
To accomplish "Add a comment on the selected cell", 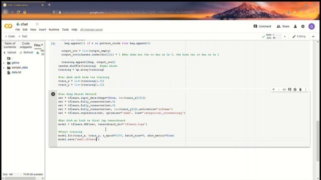I will (289, 89).
